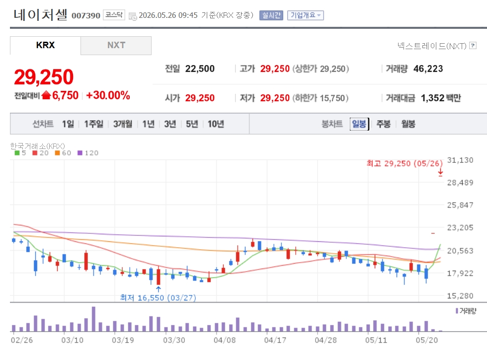Screen dimensions: 487x354
Task: Show the 3개월 line chart
Action: point(123,124)
